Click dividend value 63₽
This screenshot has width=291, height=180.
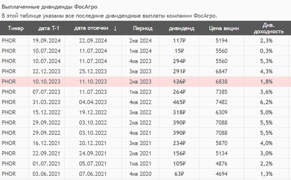click(x=179, y=174)
